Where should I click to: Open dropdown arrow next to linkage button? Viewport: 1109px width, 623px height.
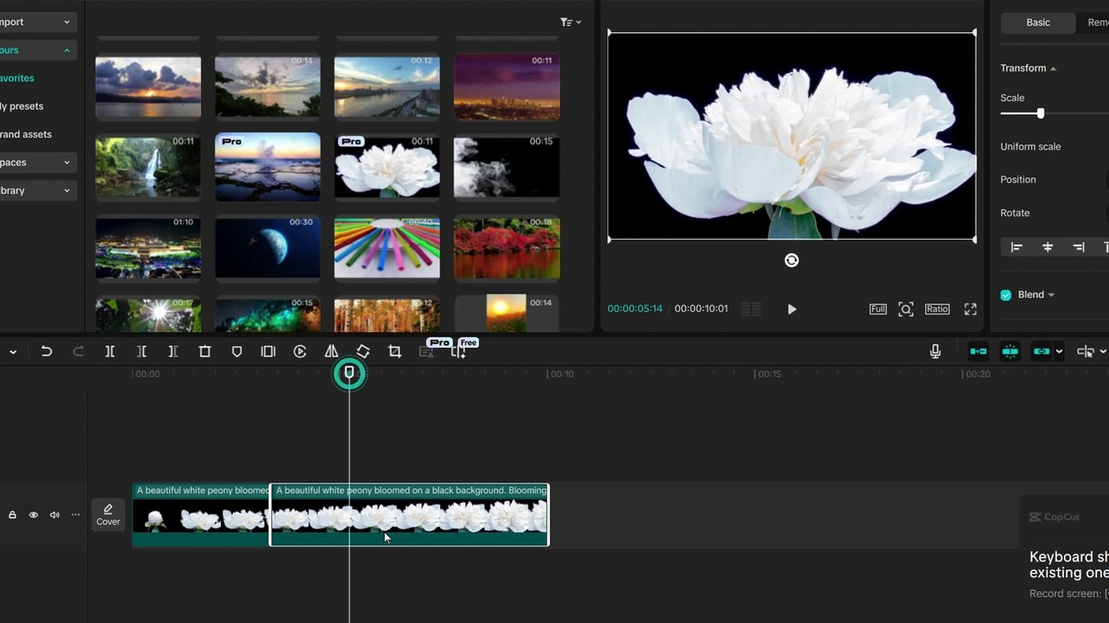pos(1059,351)
